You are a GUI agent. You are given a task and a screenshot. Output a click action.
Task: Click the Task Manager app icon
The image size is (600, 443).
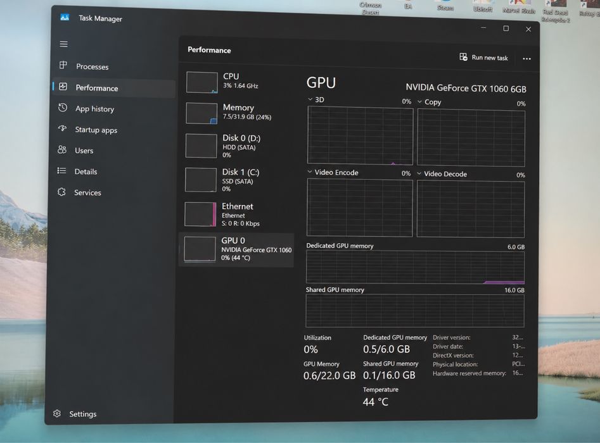click(x=65, y=17)
